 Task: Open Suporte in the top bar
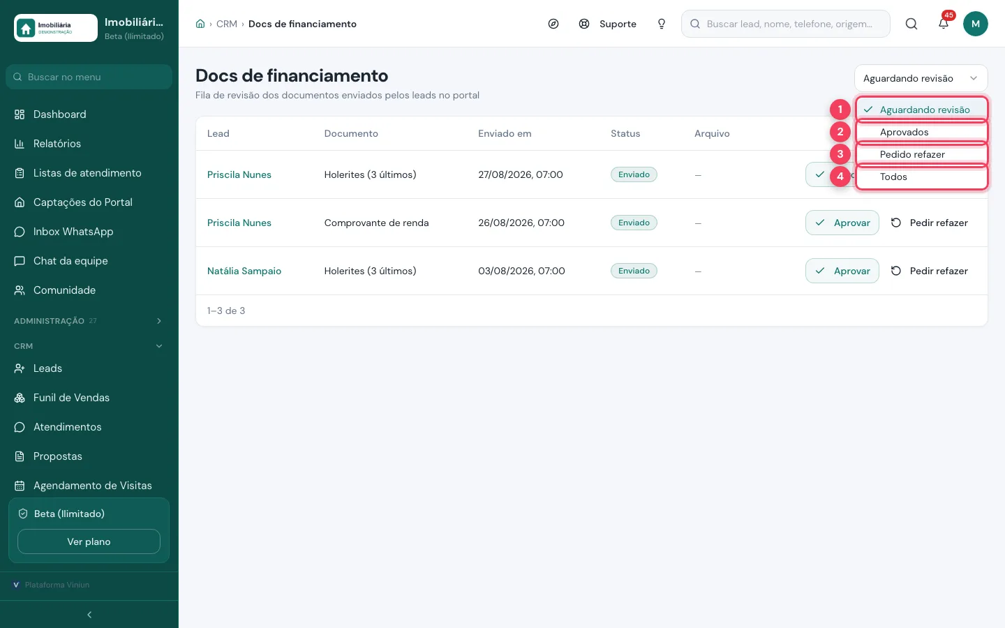[x=607, y=24]
